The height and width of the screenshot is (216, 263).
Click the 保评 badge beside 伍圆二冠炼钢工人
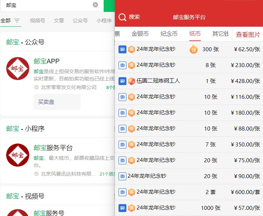(131, 81)
